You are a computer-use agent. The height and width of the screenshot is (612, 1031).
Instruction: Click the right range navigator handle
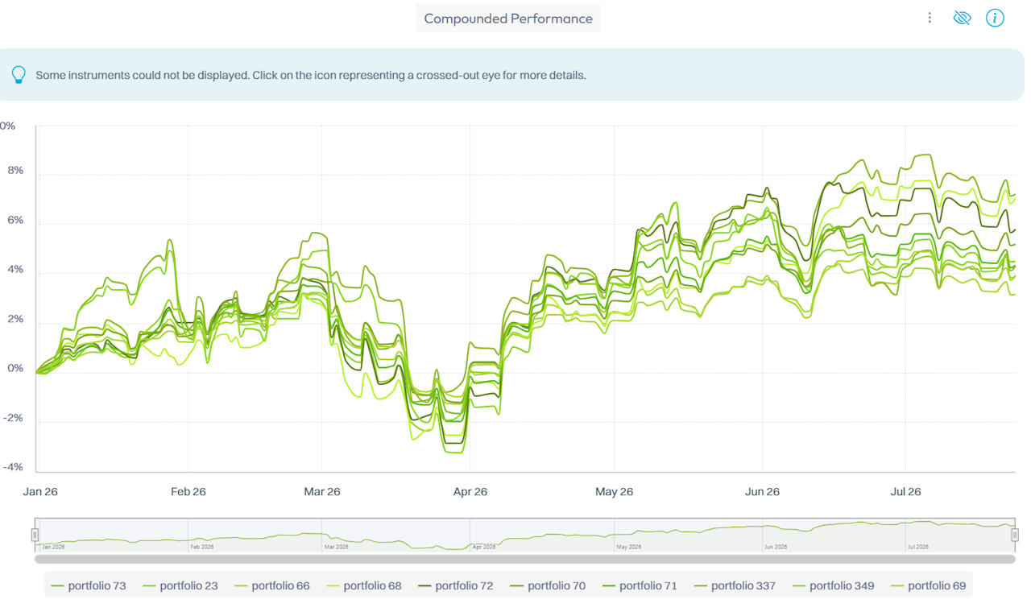[x=1015, y=535]
